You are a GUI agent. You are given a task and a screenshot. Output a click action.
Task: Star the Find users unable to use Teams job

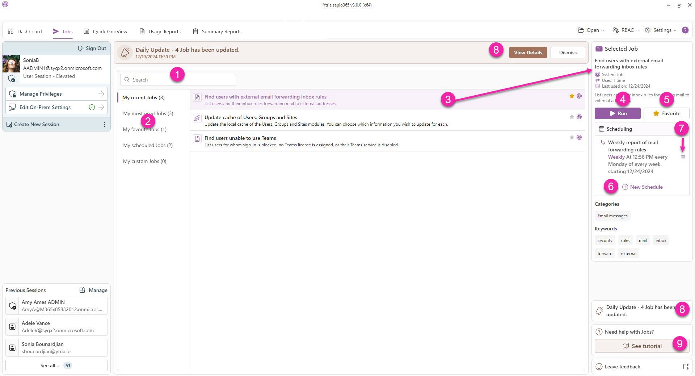[x=572, y=137]
